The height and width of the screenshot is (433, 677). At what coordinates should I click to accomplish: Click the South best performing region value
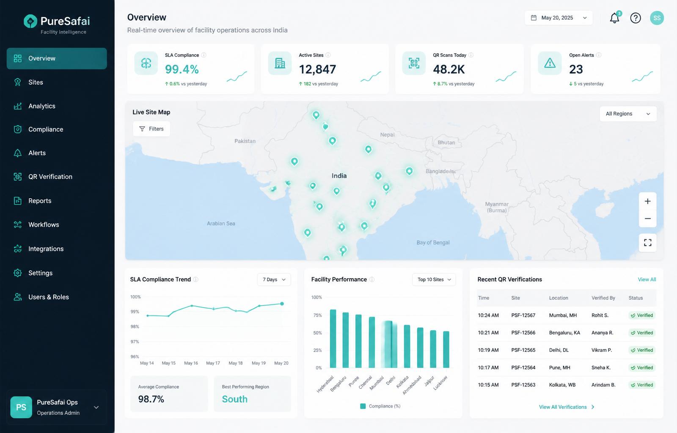click(235, 399)
